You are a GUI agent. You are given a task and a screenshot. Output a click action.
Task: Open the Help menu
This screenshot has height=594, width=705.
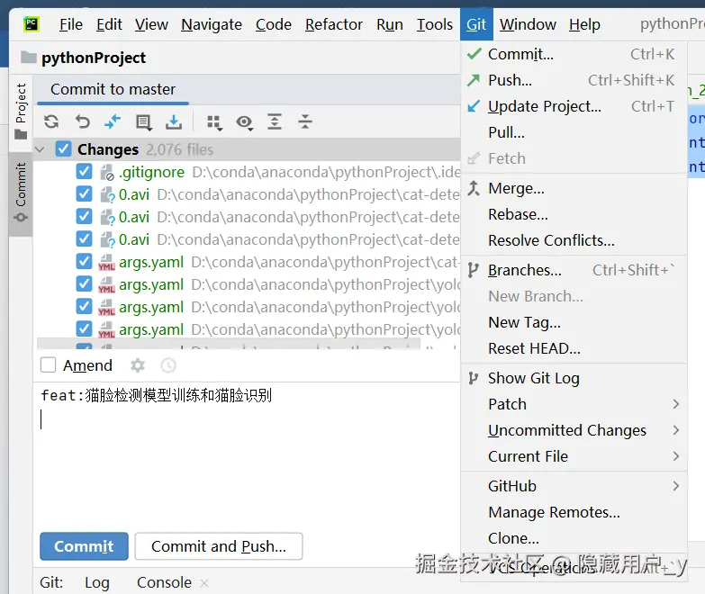click(x=584, y=24)
